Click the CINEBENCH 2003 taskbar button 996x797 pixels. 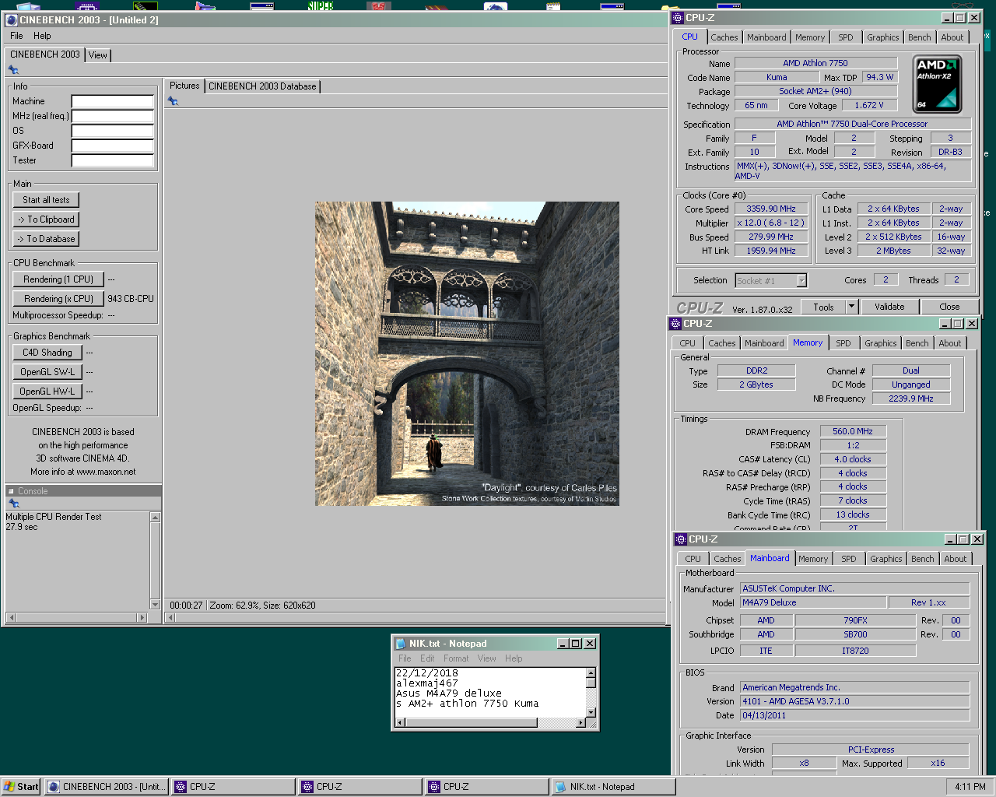(107, 787)
